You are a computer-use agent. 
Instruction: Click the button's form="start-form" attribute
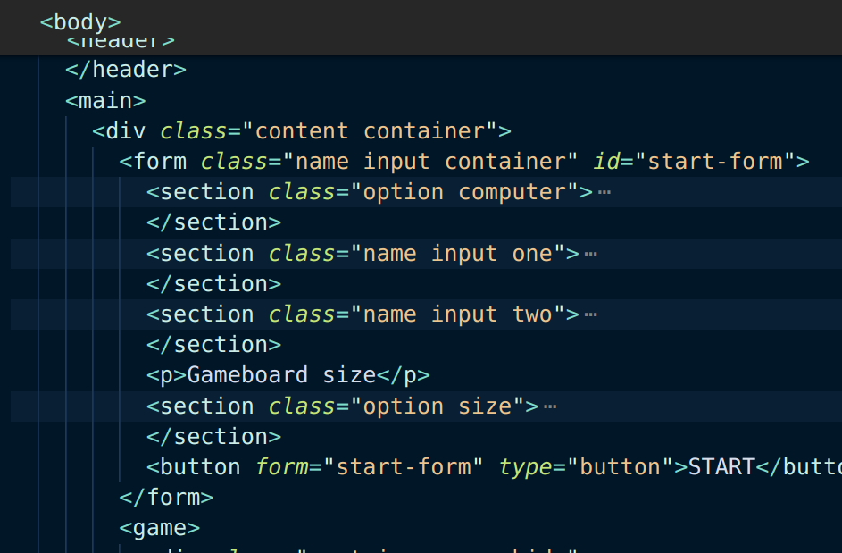pyautogui.click(x=369, y=467)
